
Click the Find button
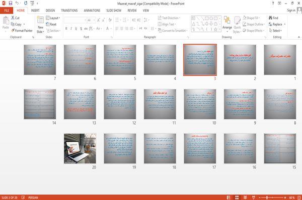point(273,18)
